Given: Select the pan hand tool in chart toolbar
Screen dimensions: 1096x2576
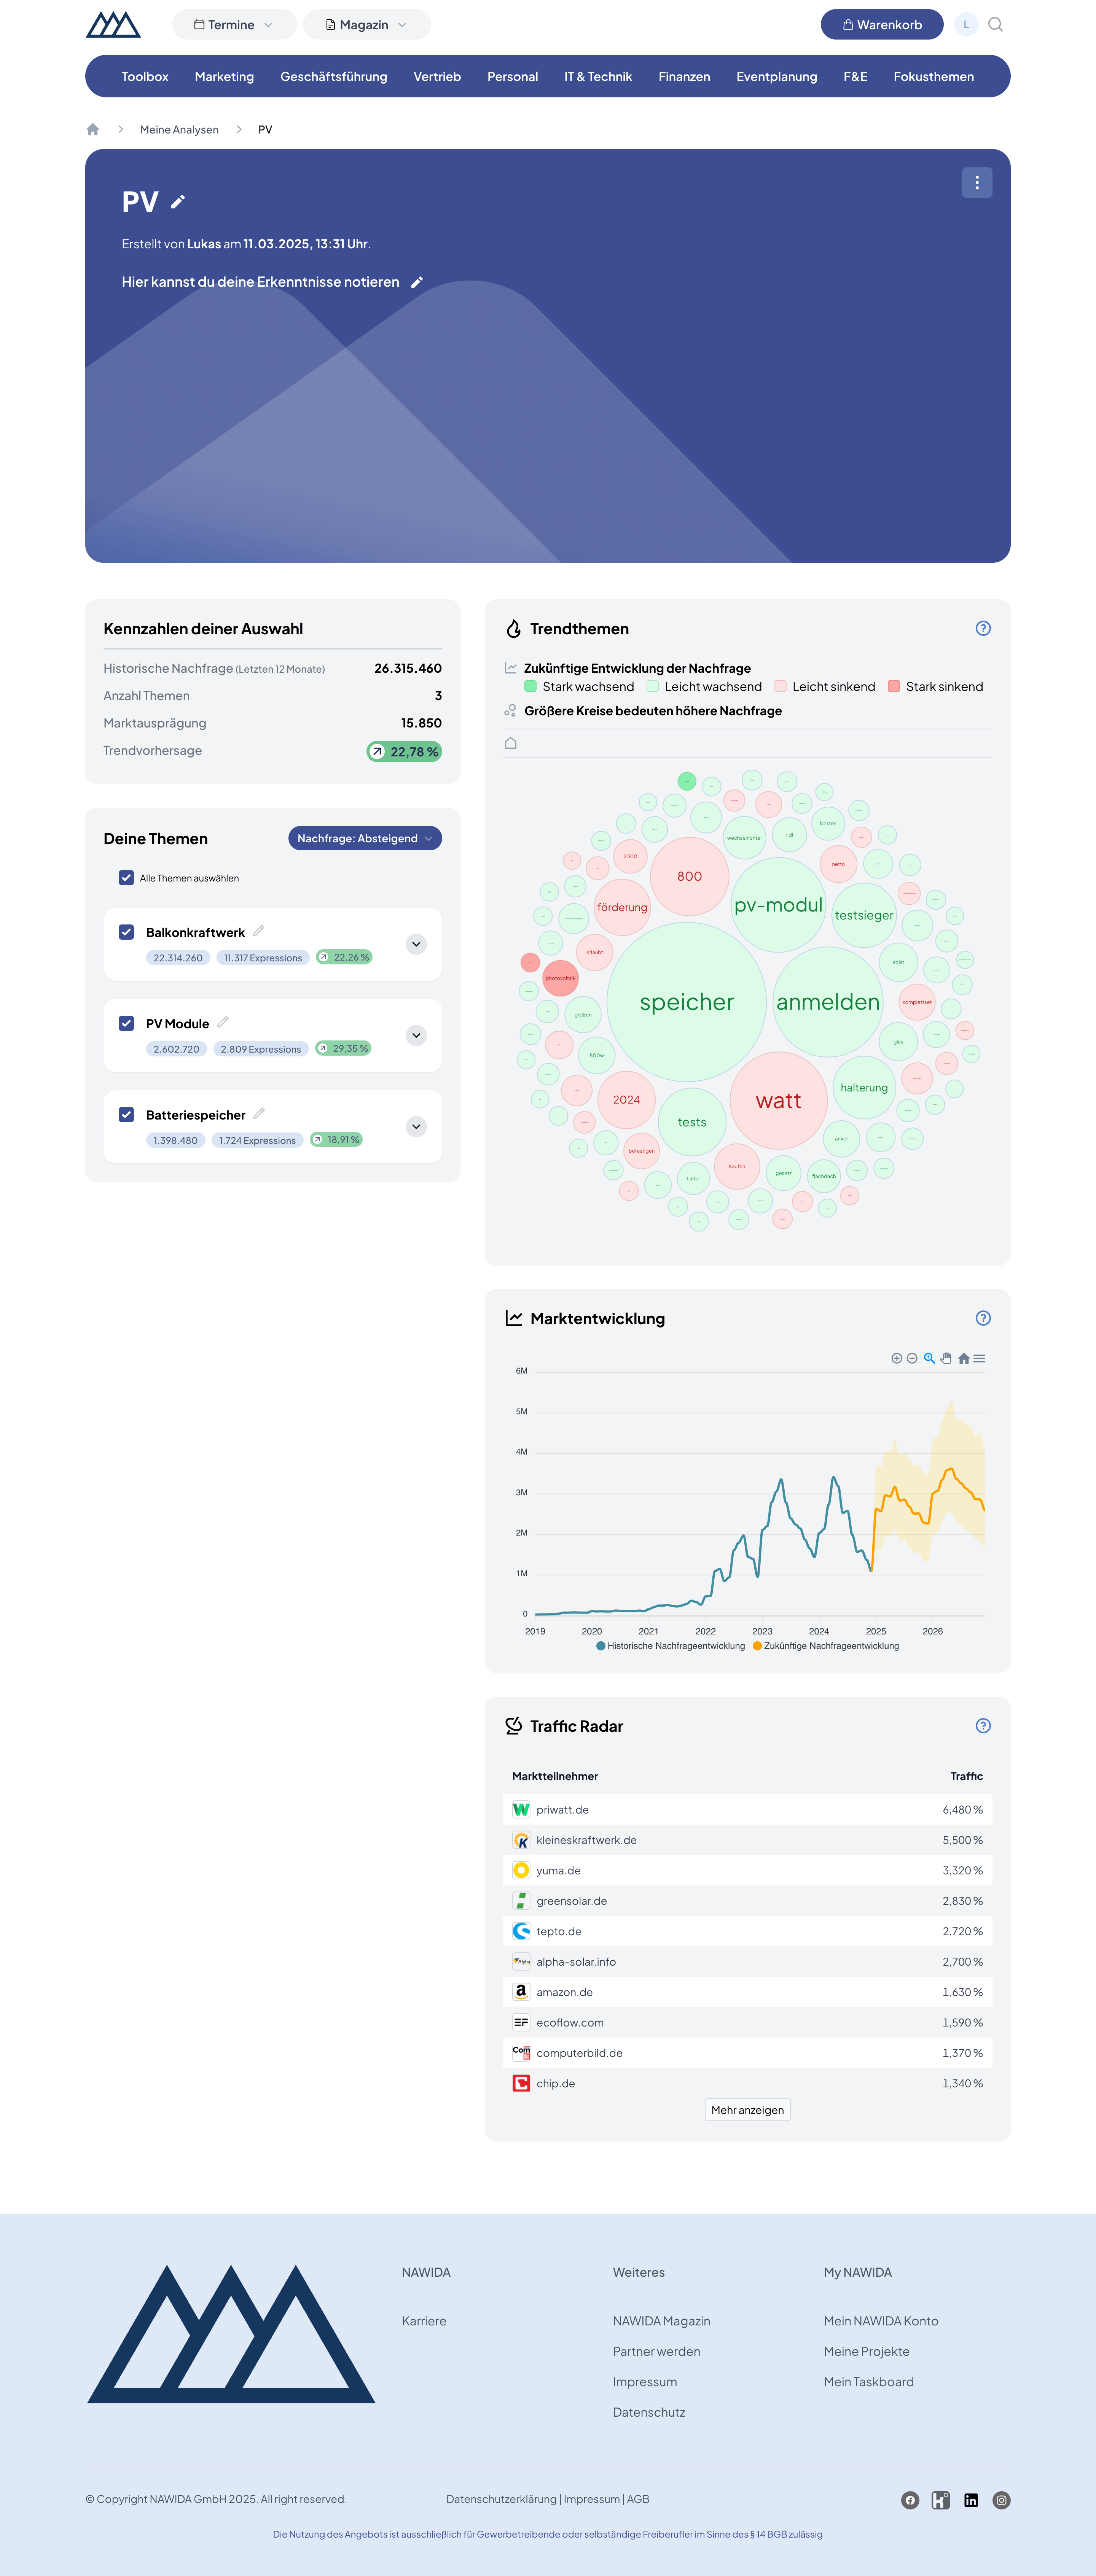Looking at the screenshot, I should [x=946, y=1358].
